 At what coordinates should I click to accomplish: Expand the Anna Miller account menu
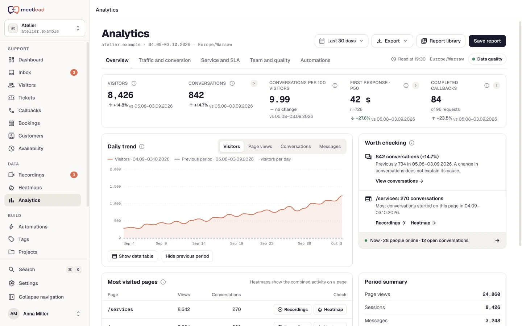point(45,314)
